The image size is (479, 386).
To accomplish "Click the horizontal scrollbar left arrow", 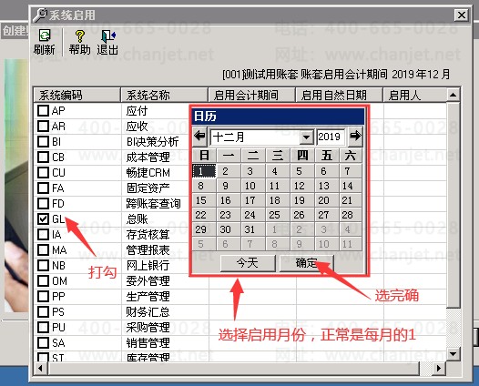I will (40, 369).
